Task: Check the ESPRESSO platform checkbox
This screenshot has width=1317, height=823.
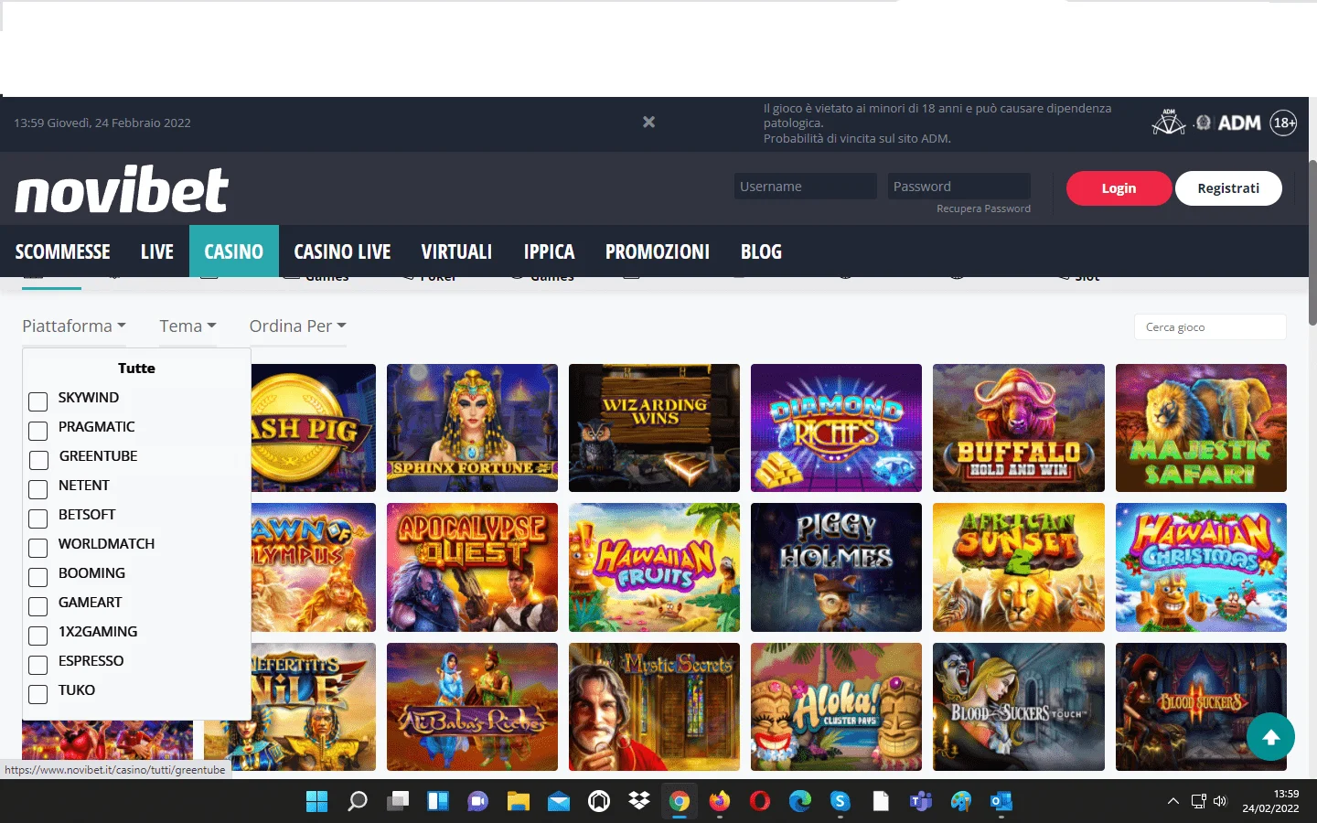Action: pyautogui.click(x=37, y=665)
